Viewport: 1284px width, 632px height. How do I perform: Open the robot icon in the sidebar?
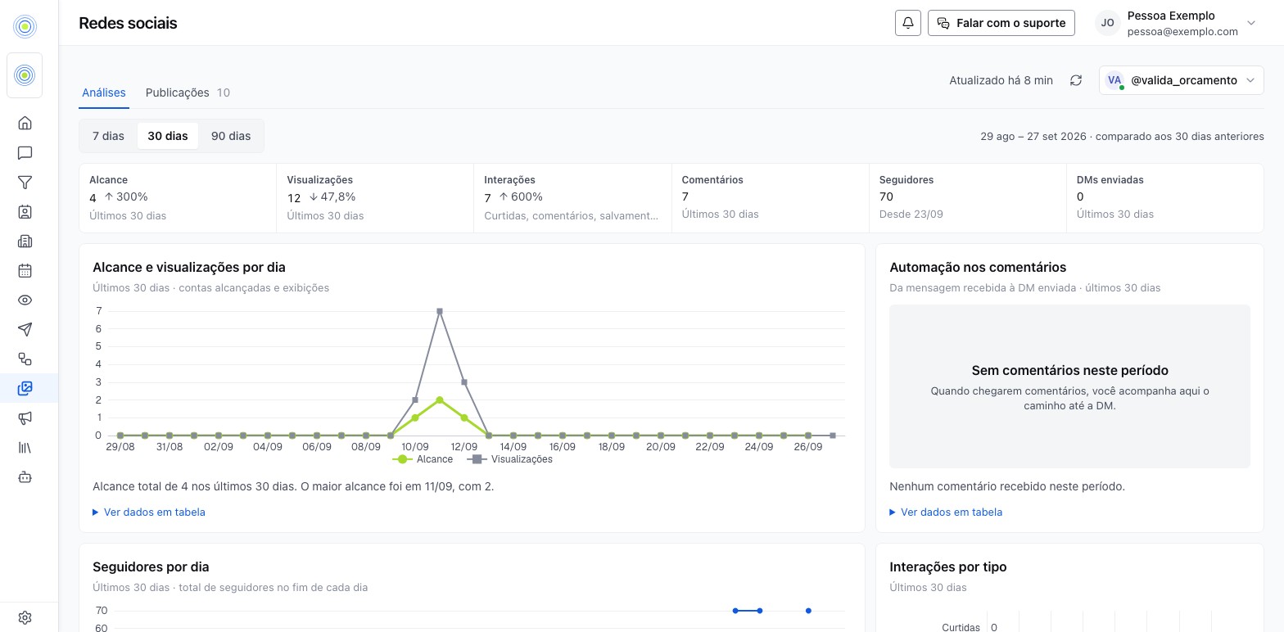click(x=25, y=476)
